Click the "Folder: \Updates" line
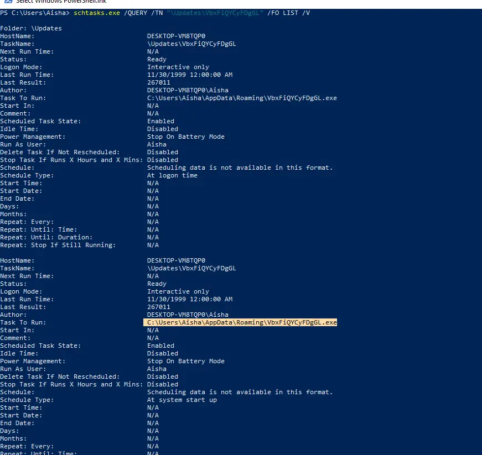 pyautogui.click(x=31, y=28)
